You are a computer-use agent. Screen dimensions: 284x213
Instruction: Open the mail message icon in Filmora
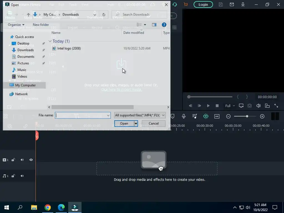[x=232, y=4]
